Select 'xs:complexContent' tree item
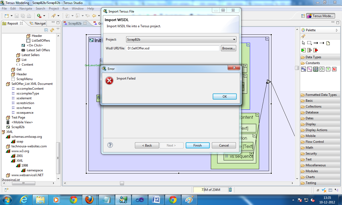Screen dimensions: 342x205 [30, 89]
